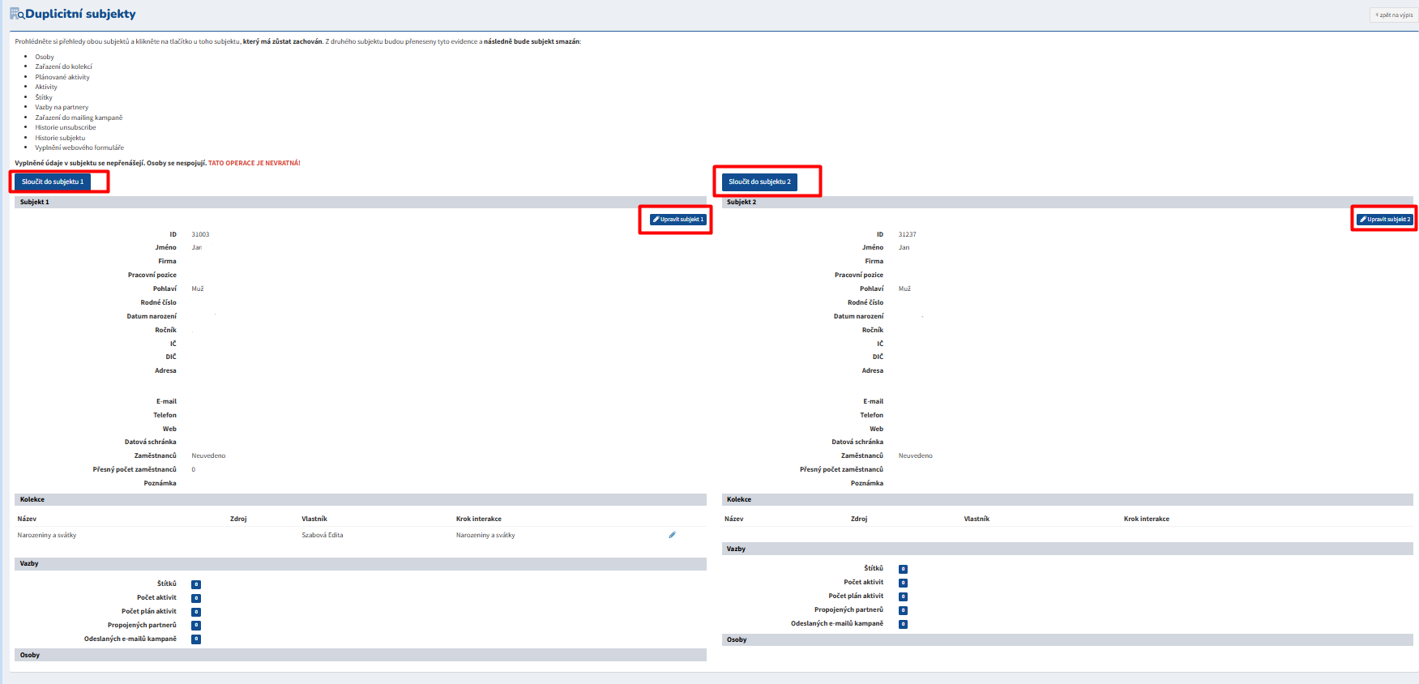This screenshot has width=1419, height=684.
Task: Click the edit pencil icon in Kolekce row
Action: (672, 535)
